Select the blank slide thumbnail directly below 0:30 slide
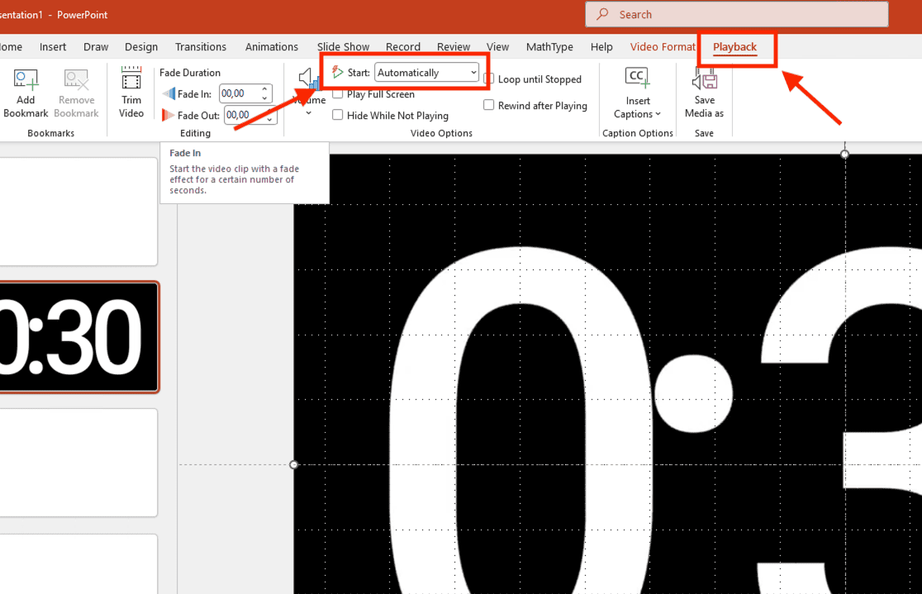 (78, 463)
